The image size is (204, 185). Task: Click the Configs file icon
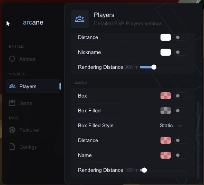pos(12,147)
